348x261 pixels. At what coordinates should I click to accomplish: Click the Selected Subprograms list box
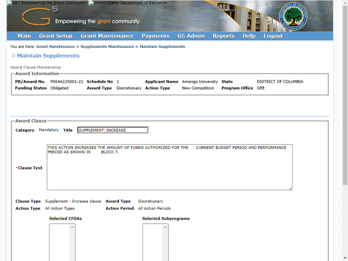tap(156, 242)
